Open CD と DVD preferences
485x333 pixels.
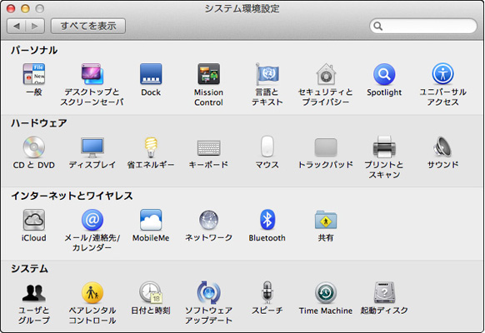[x=33, y=147]
